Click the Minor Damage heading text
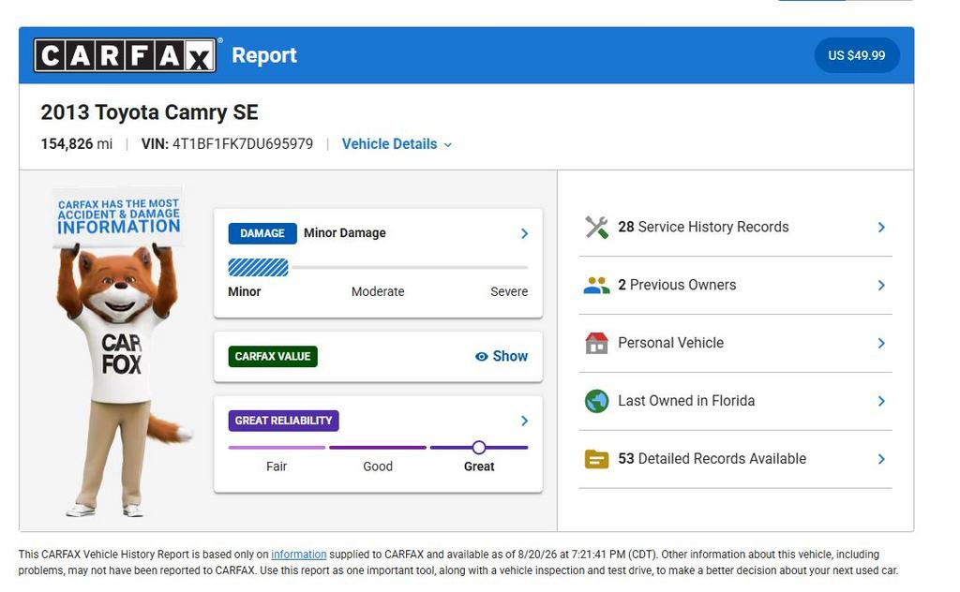The width and height of the screenshot is (960, 592). (345, 233)
